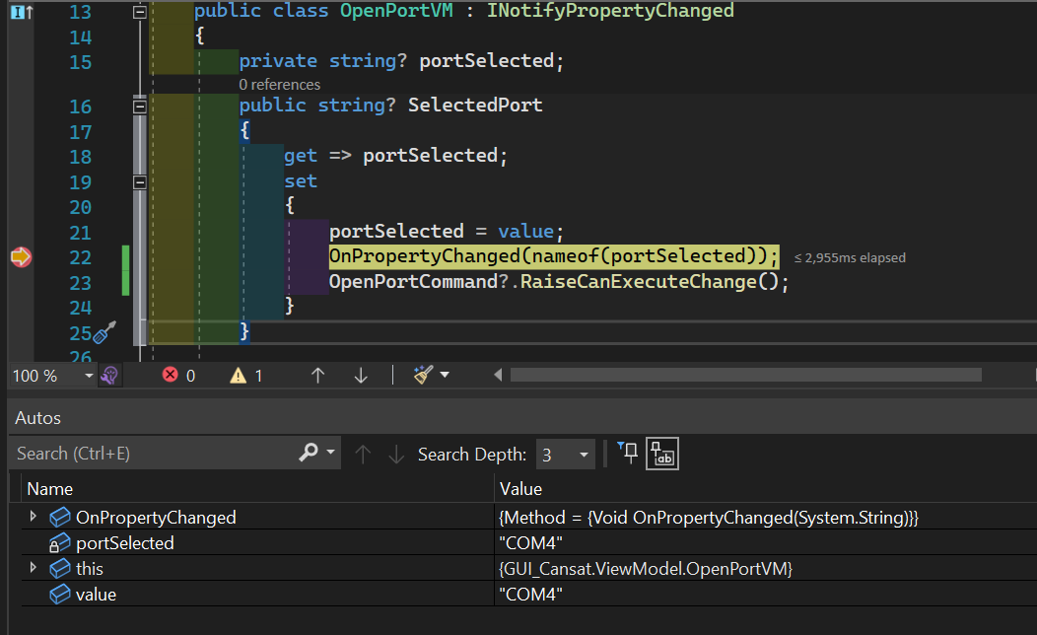Click the INotifyPropertyChanged interface name
The image size is (1037, 635).
point(610,11)
